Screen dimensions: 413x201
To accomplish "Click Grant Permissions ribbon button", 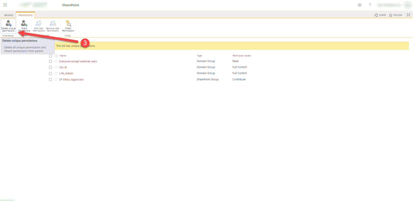I will pyautogui.click(x=24, y=26).
